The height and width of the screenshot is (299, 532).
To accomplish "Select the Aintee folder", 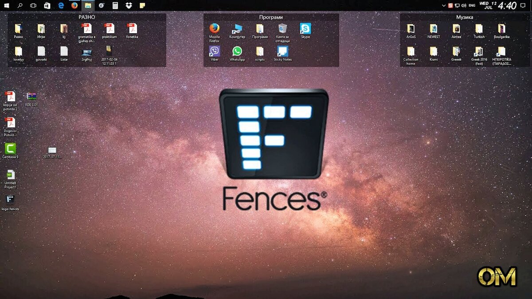I will click(x=456, y=31).
